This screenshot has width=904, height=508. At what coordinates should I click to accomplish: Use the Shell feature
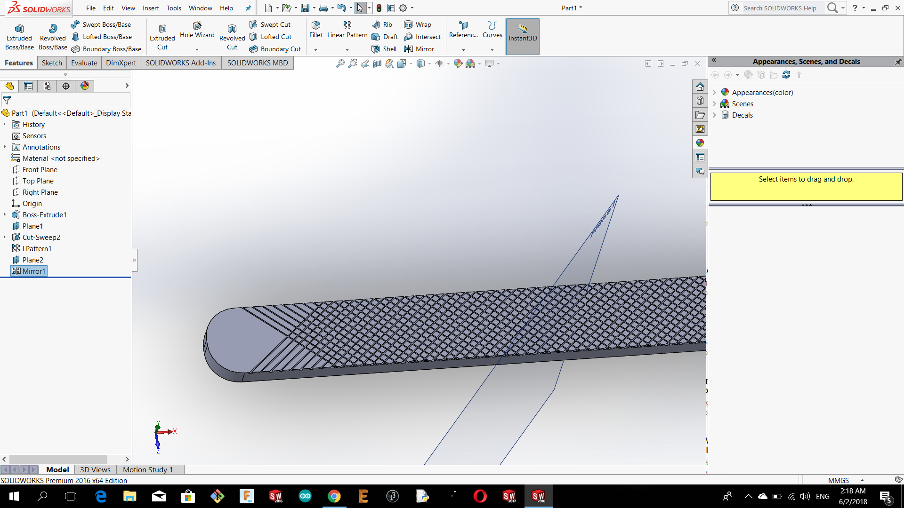pyautogui.click(x=384, y=49)
